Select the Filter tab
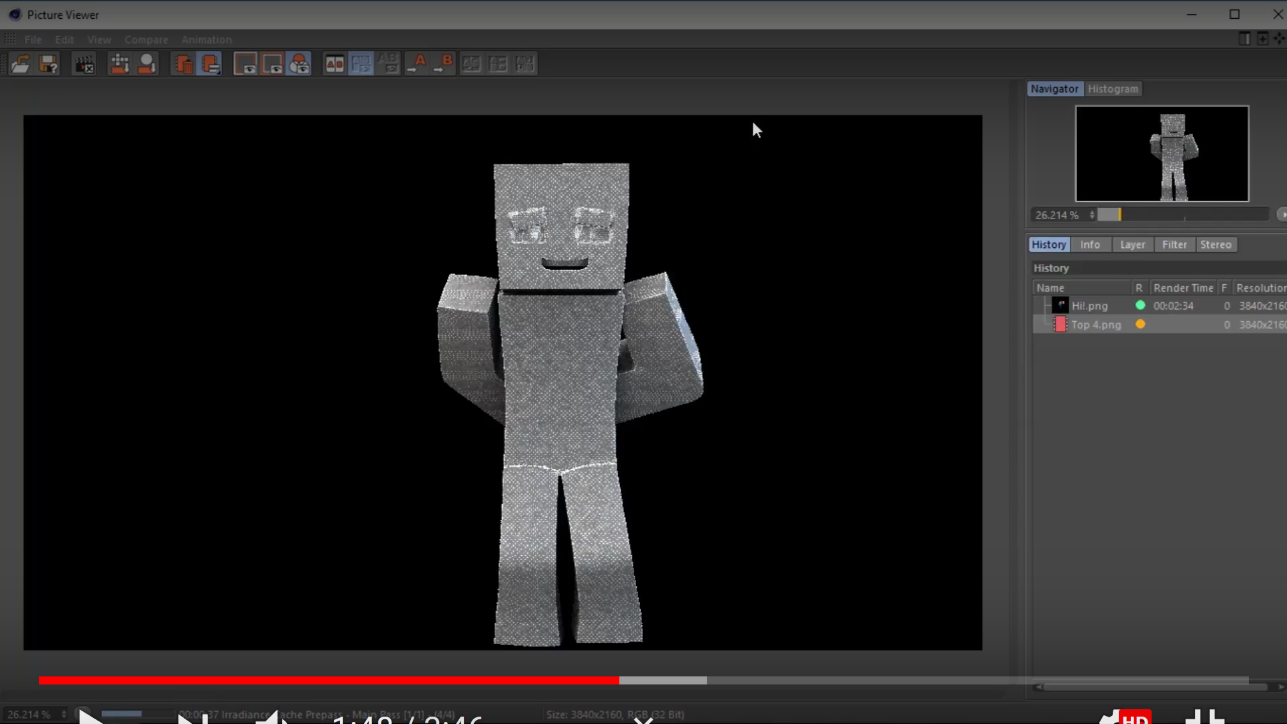The image size is (1287, 724). click(x=1174, y=245)
